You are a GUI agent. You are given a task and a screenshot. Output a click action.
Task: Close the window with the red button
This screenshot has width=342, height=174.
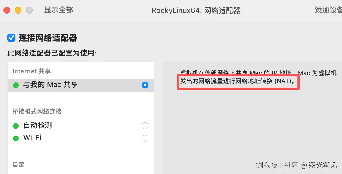(7, 10)
